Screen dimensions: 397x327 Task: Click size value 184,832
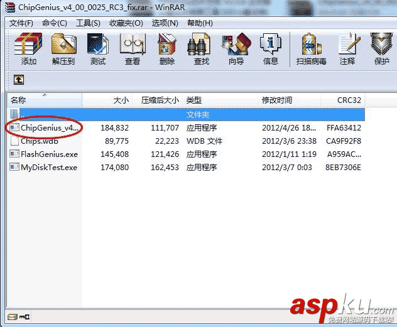(115, 127)
